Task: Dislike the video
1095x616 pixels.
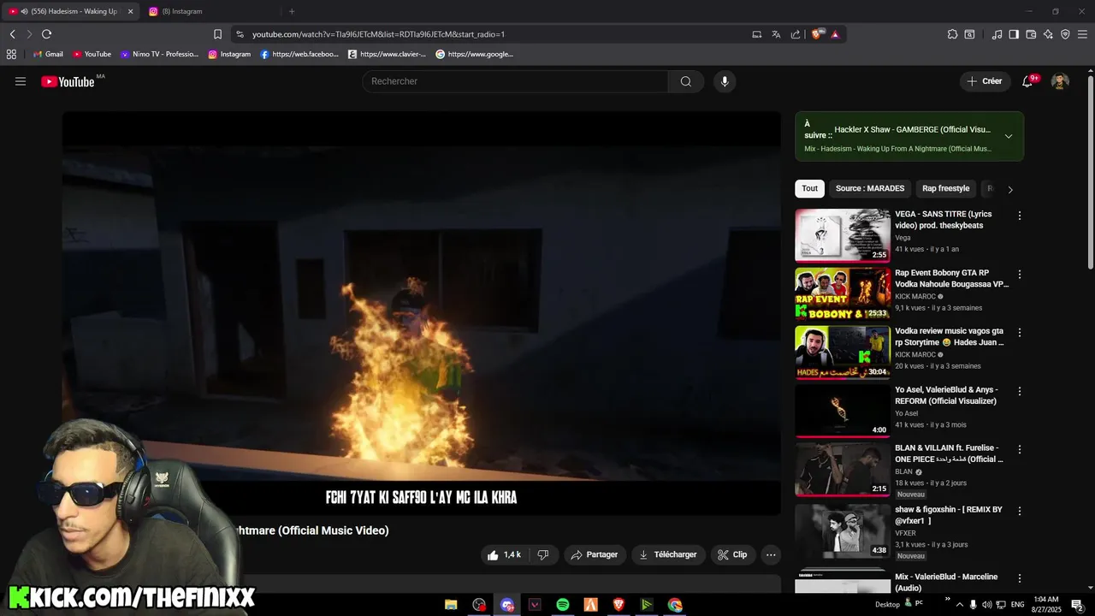Action: pos(543,554)
